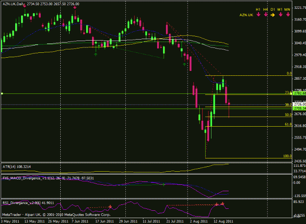Click the Fibonacci 100.0 level label
306x224 pixels.
(287, 156)
